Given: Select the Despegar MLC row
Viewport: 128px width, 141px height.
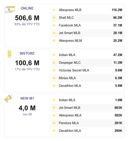Looking at the screenshot, I should [88, 63].
